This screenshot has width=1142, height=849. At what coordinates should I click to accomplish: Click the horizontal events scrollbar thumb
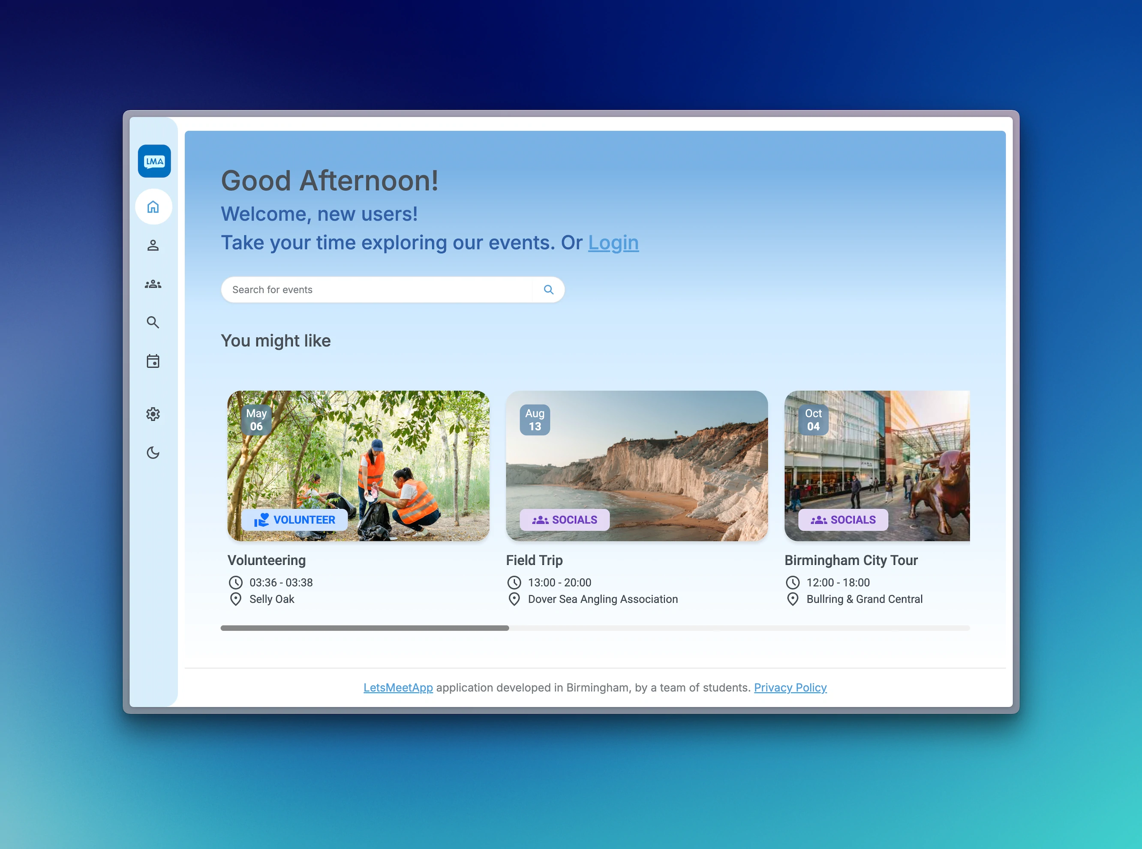coord(364,628)
